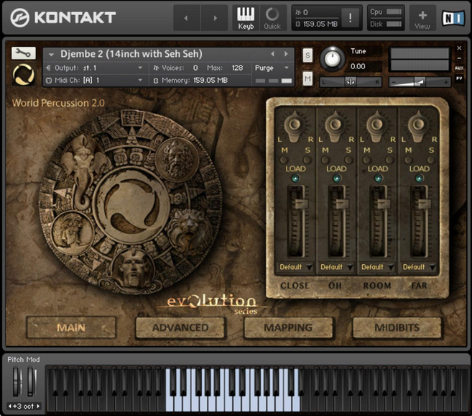Click the Pitch wheel
Screen dimensions: 472x416
(x=17, y=381)
